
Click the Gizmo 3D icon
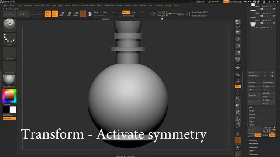pyautogui.click(x=83, y=14)
